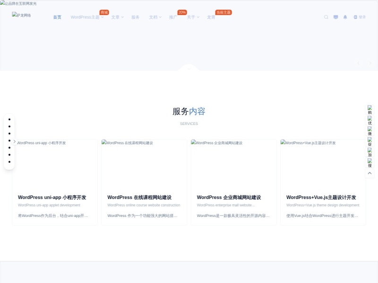Expand the WordPress主题 dropdown chevron

point(103,17)
